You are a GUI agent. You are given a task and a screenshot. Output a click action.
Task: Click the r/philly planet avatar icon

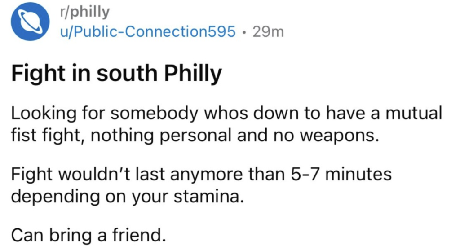pos(30,22)
